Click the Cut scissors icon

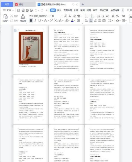[x=12, y=16]
